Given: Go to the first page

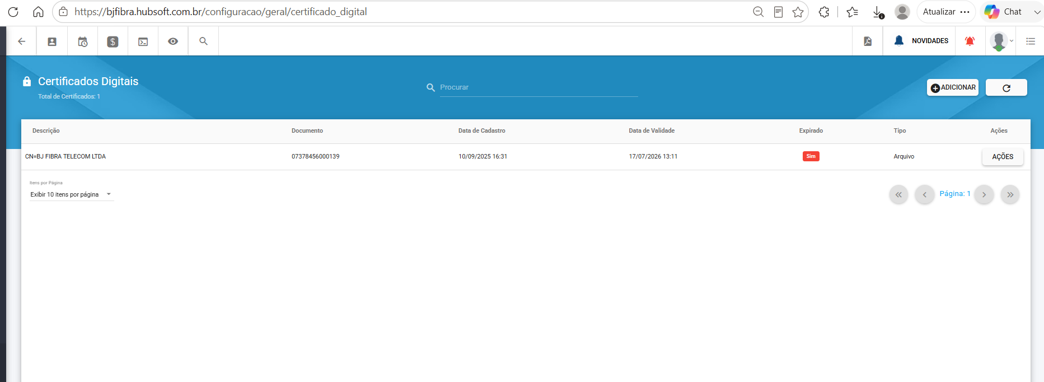Looking at the screenshot, I should [898, 194].
